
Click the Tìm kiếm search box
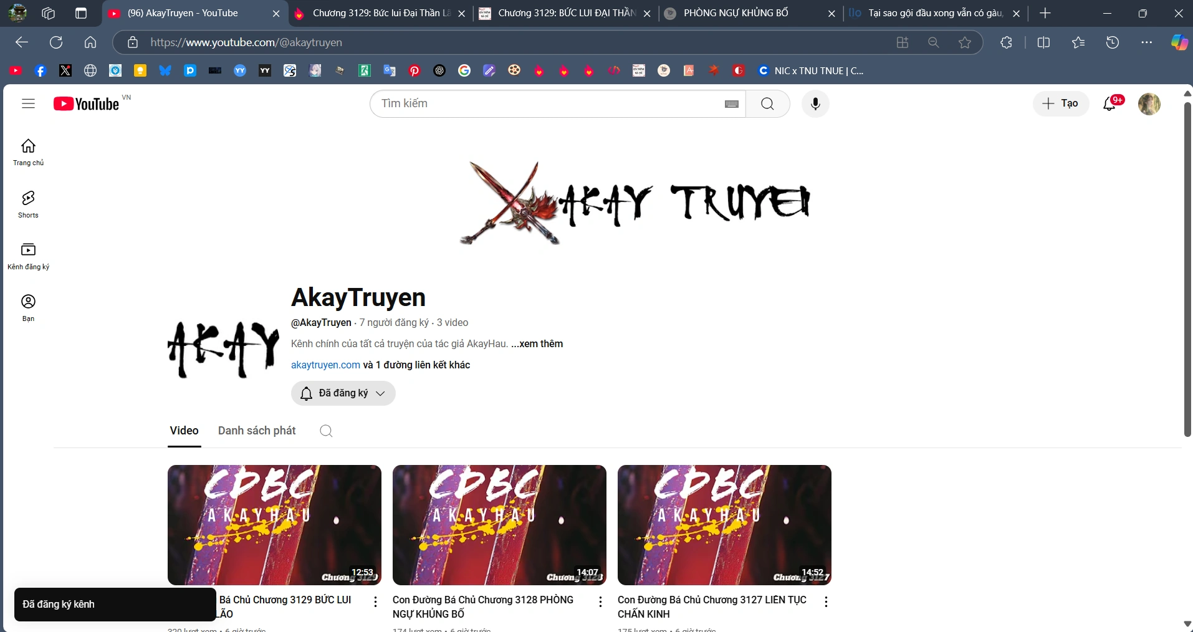pyautogui.click(x=549, y=104)
